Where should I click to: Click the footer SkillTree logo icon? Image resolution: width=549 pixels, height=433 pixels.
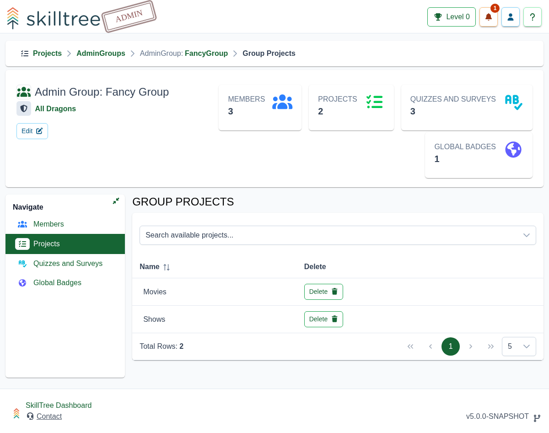point(16,413)
